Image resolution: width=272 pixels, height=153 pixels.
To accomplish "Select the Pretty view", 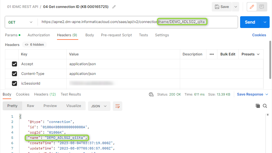I will [12, 106].
